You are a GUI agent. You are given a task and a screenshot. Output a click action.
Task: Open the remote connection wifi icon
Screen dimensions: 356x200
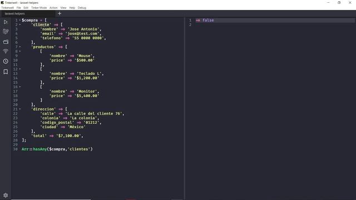click(6, 51)
